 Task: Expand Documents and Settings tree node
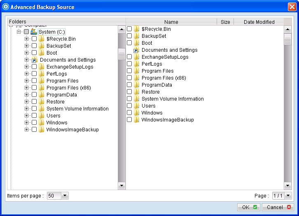coord(26,60)
